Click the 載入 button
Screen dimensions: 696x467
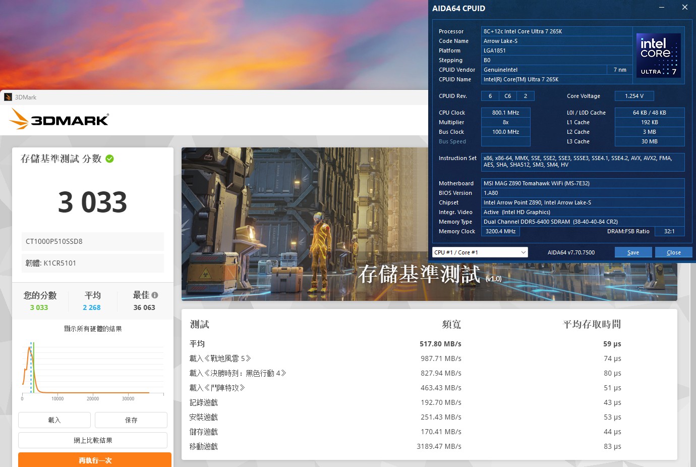(x=54, y=420)
